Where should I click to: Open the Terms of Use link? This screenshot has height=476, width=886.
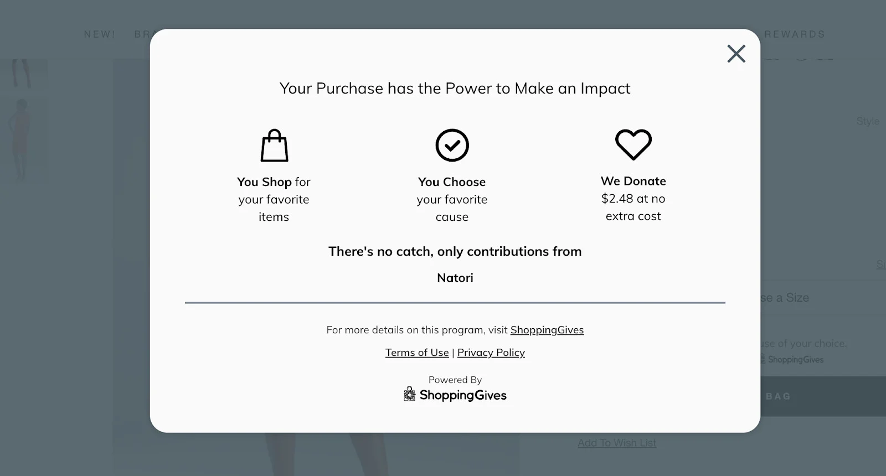pos(417,353)
